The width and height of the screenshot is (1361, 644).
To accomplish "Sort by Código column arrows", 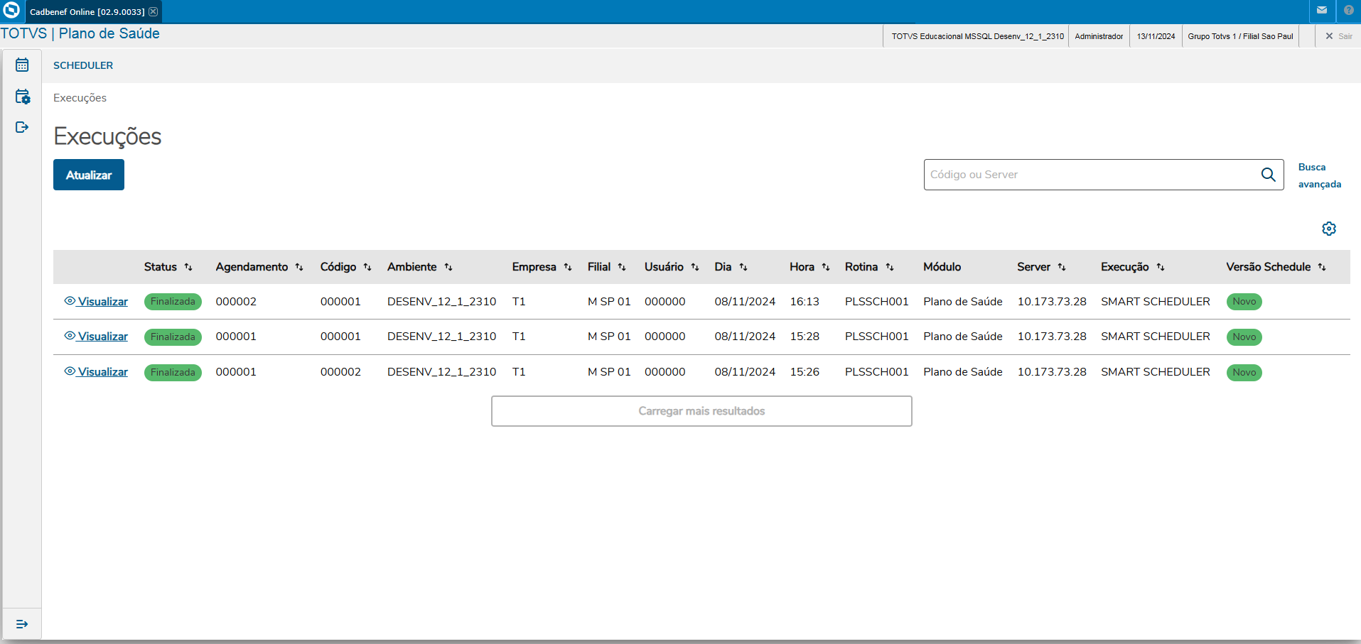I will [x=367, y=267].
